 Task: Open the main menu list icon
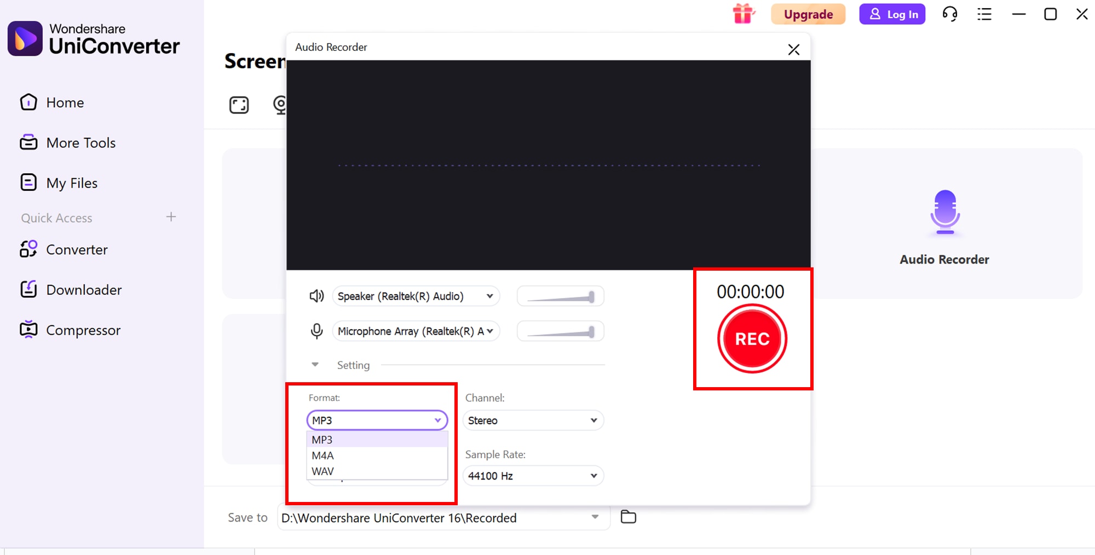tap(984, 14)
